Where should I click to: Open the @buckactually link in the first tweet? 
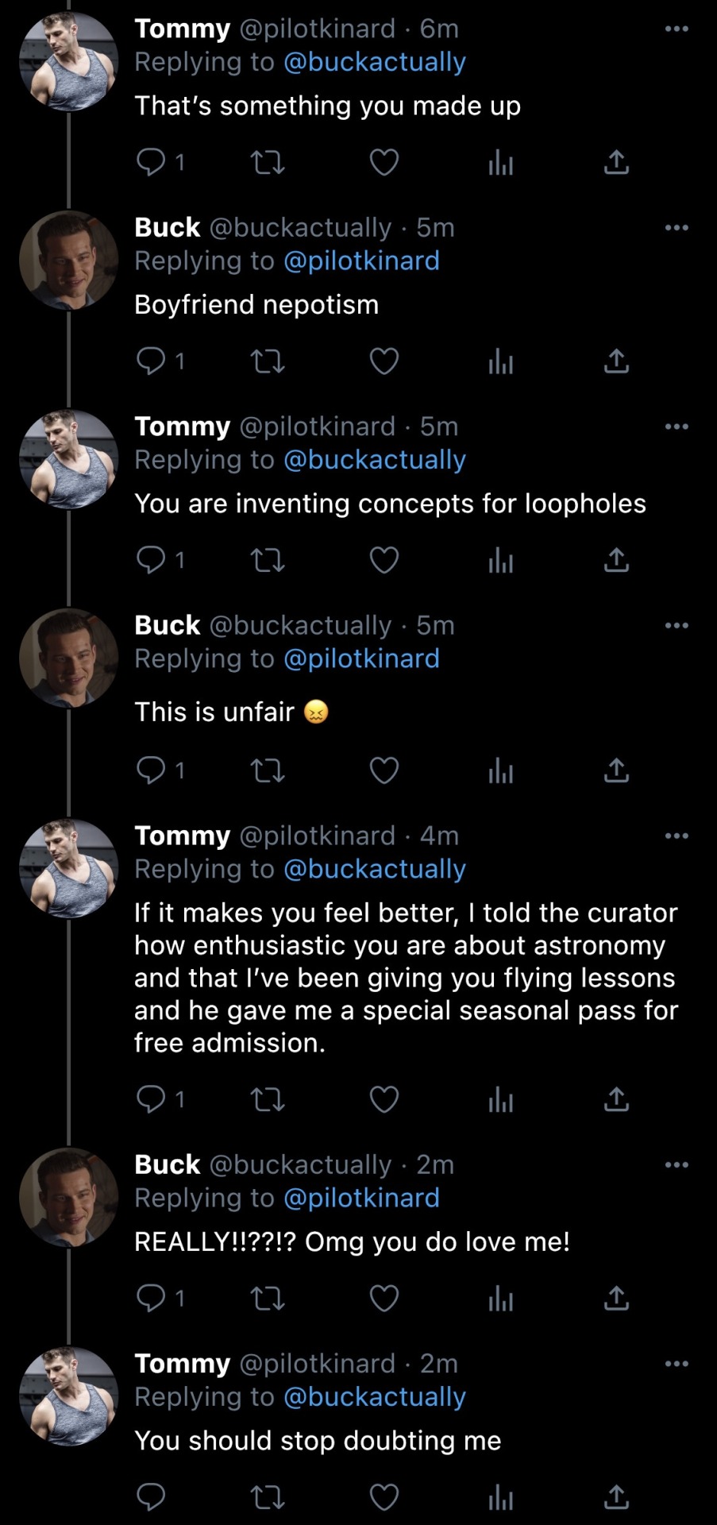pos(375,62)
